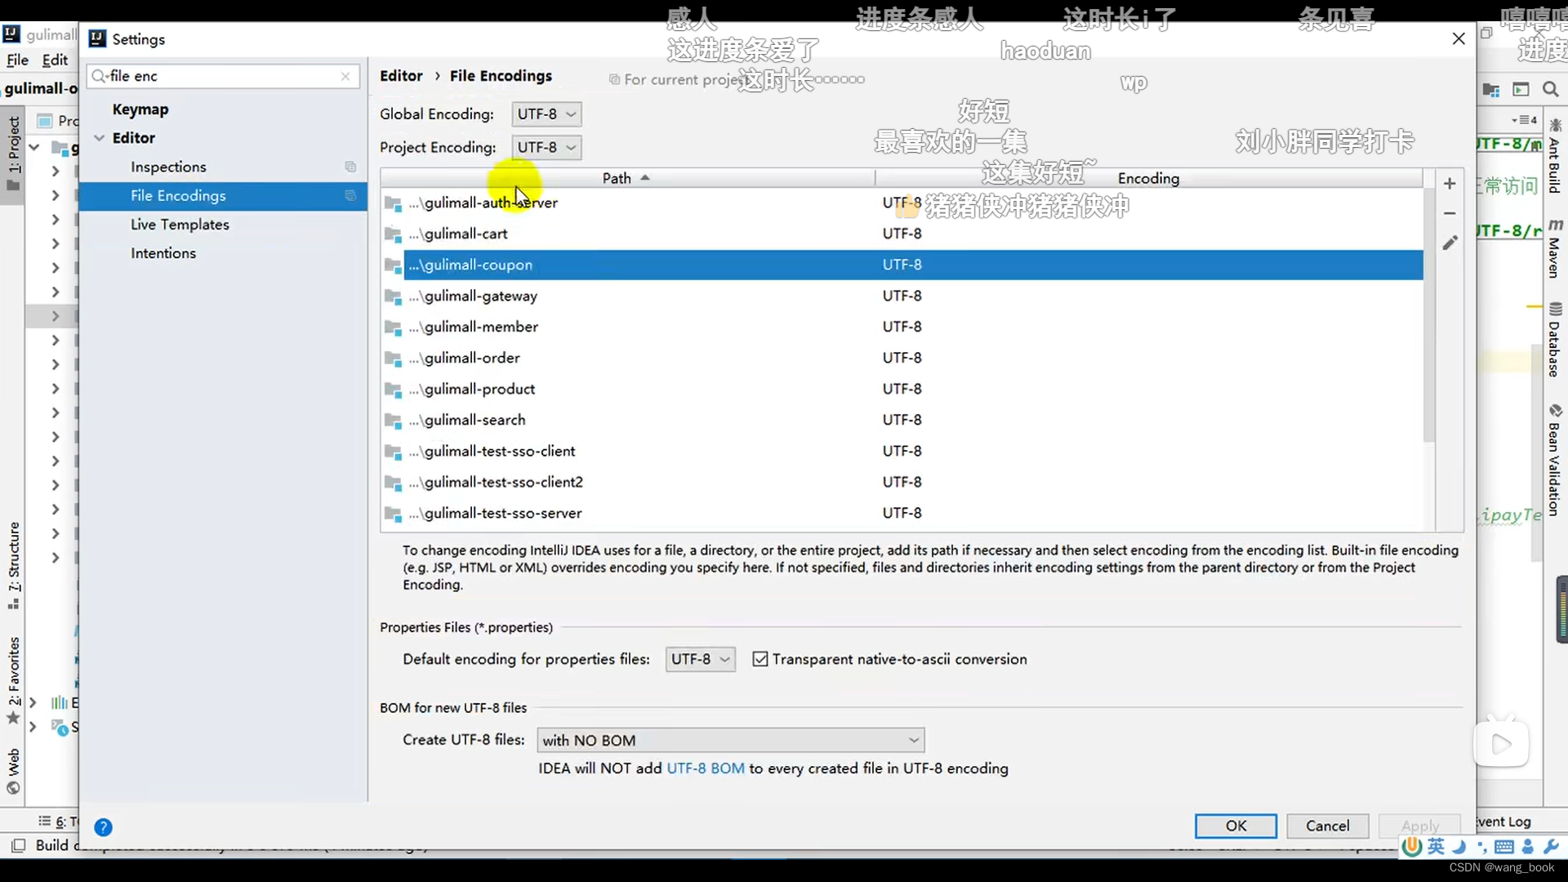
Task: Click the remove encoding path icon
Action: click(1450, 214)
